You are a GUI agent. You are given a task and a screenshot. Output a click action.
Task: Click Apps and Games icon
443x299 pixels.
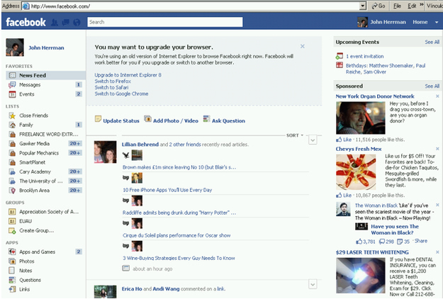(12, 252)
